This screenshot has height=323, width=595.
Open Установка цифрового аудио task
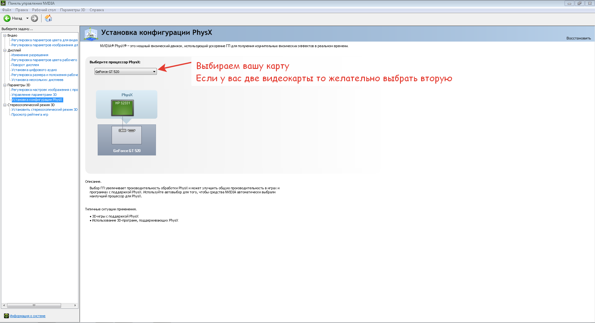[34, 70]
